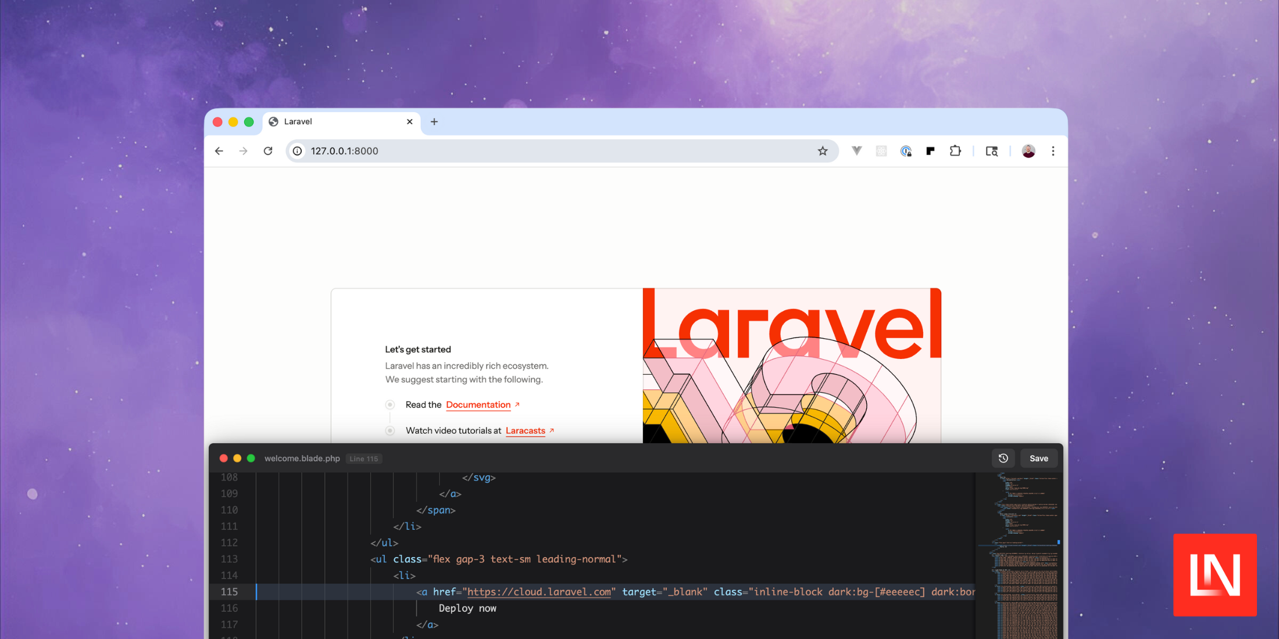The image size is (1279, 639).
Task: Click the flag-shaped extension icon
Action: click(x=930, y=150)
